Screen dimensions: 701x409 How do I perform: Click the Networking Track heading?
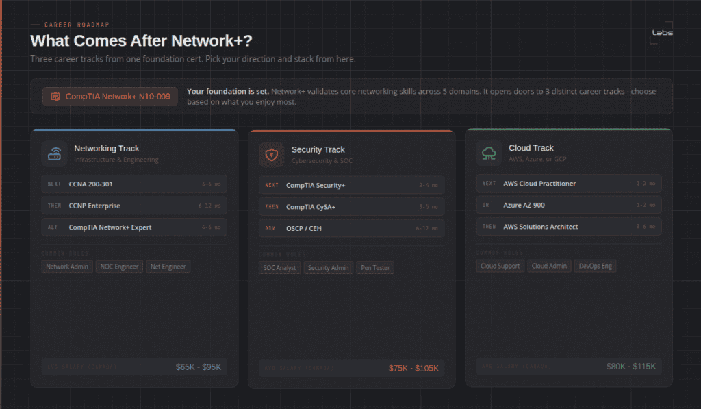point(106,149)
